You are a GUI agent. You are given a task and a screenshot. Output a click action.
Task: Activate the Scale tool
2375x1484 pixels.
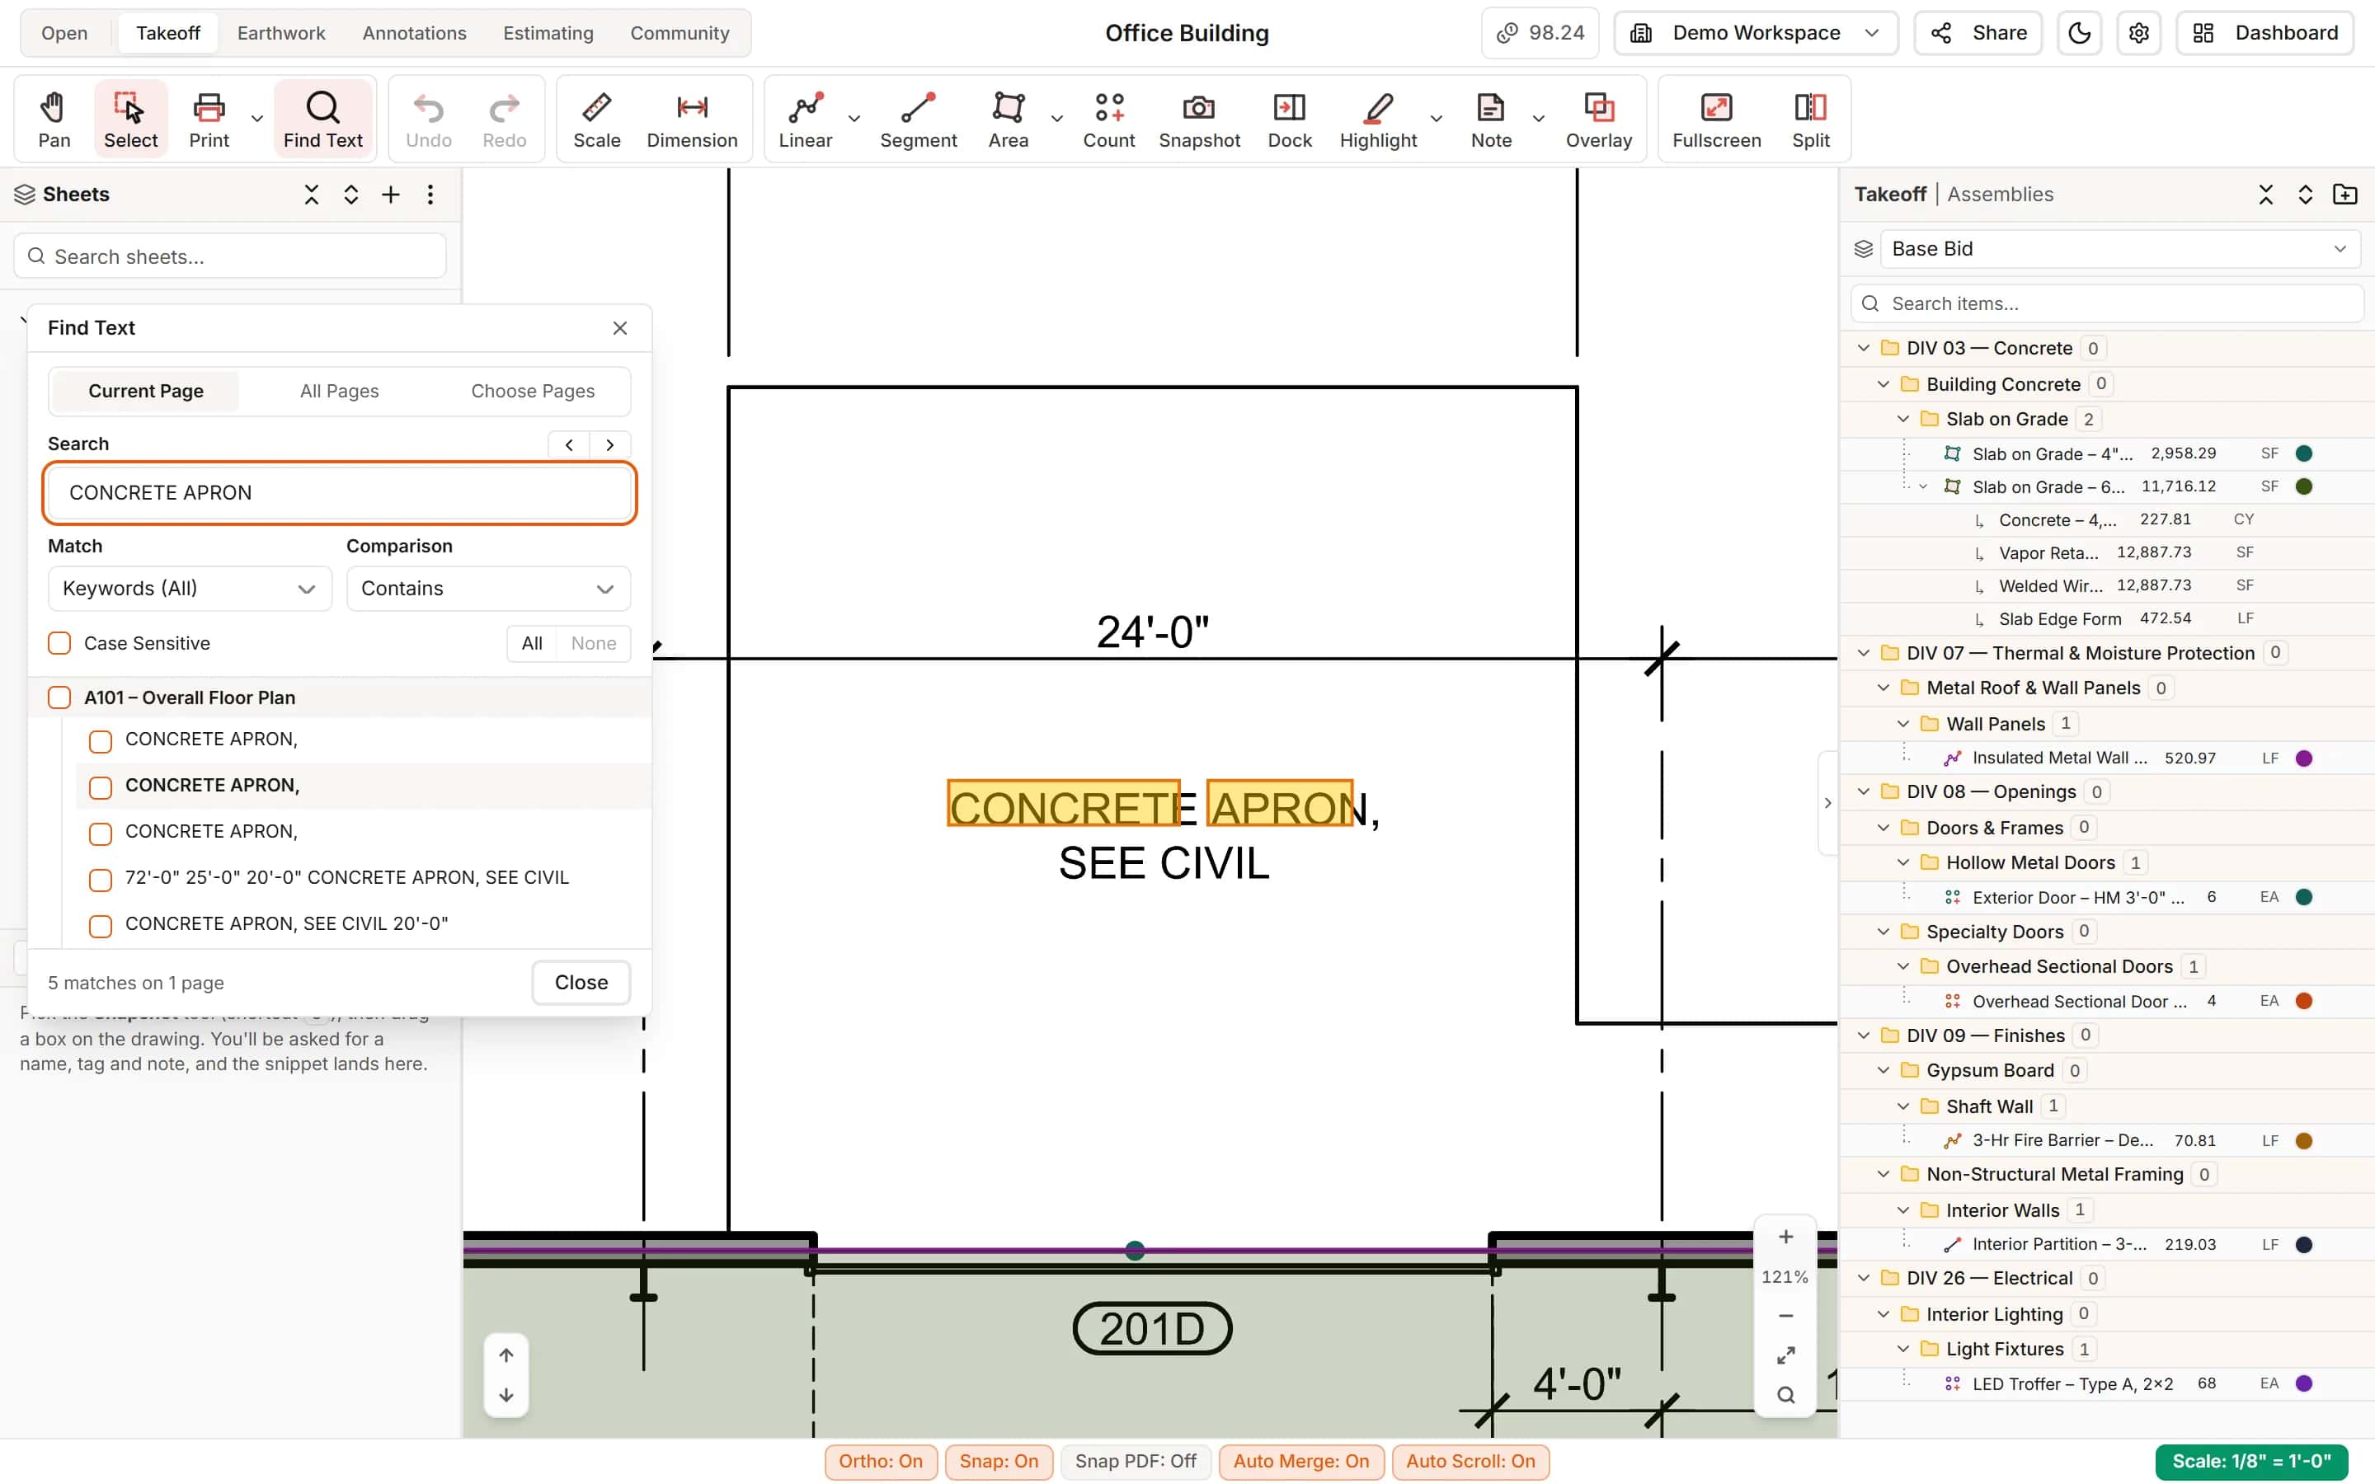tap(597, 119)
